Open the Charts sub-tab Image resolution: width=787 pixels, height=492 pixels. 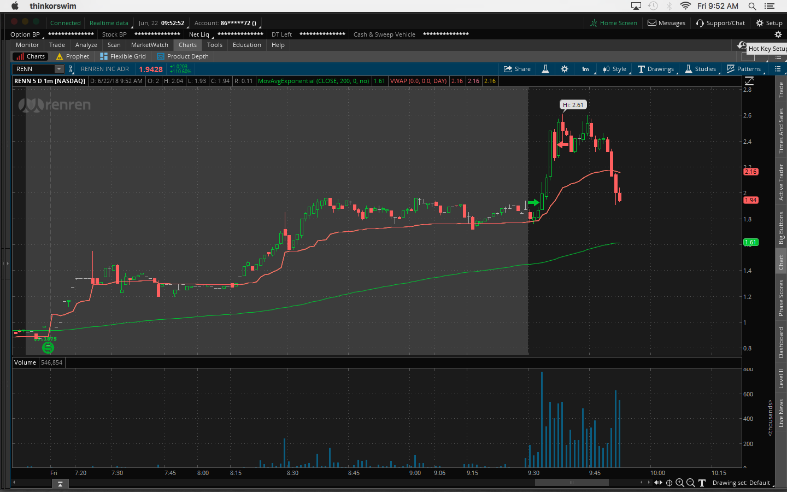(x=31, y=56)
